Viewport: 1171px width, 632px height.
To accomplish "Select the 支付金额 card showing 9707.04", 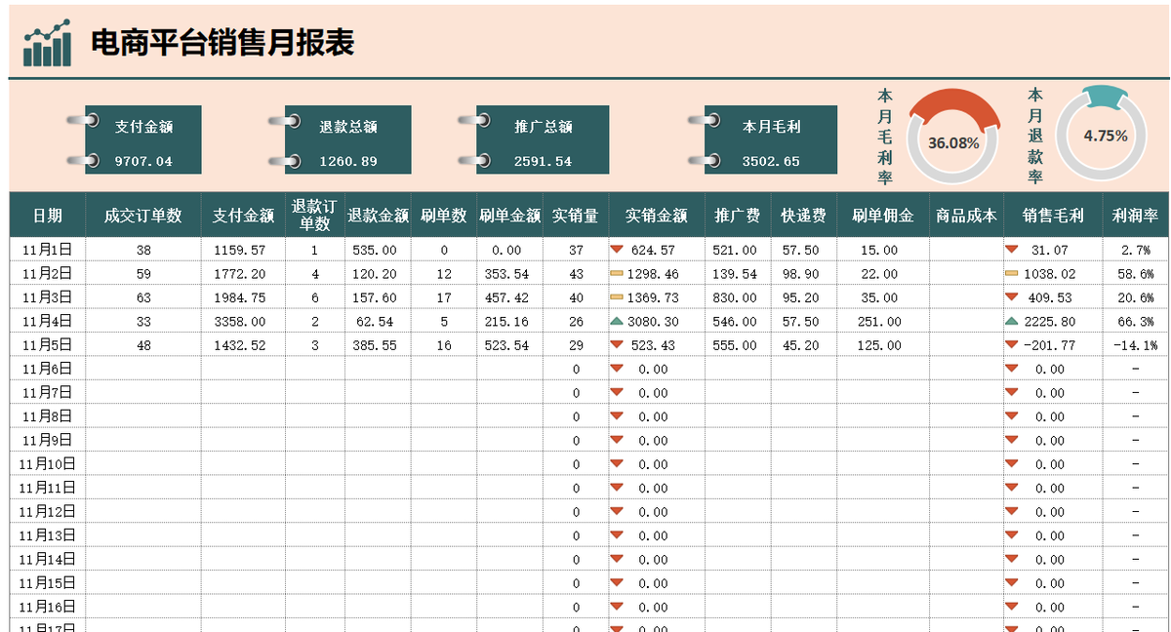I will (141, 139).
